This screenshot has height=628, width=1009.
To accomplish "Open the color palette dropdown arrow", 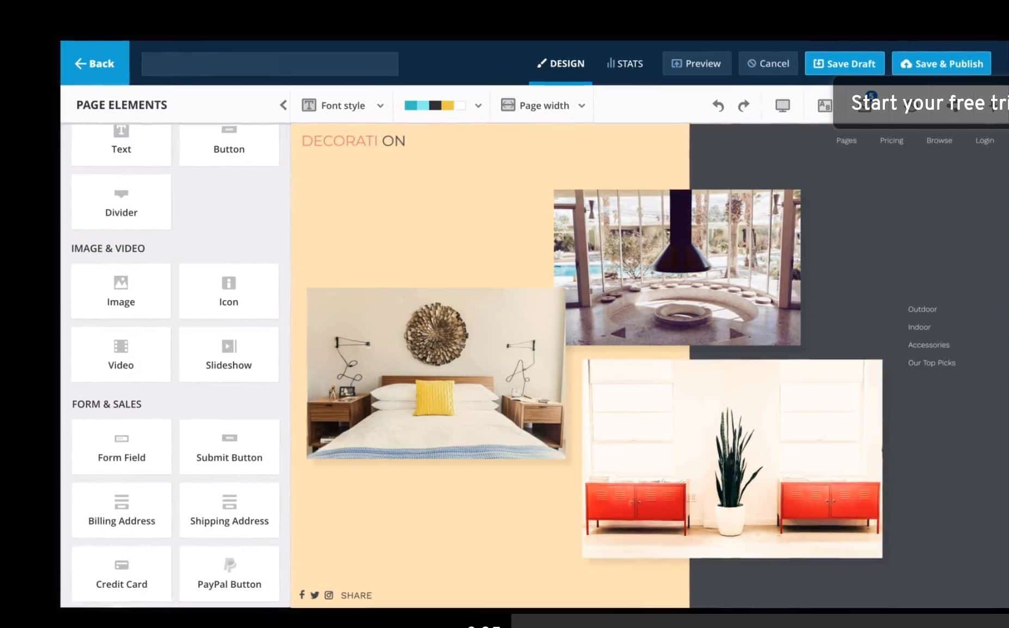I will click(x=478, y=105).
